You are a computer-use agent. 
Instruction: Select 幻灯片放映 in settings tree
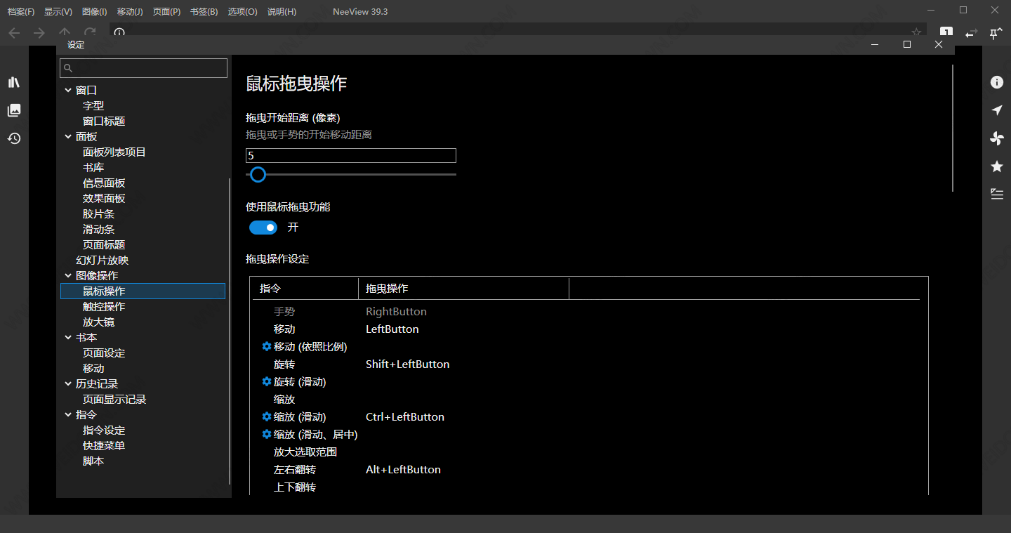pyautogui.click(x=103, y=260)
